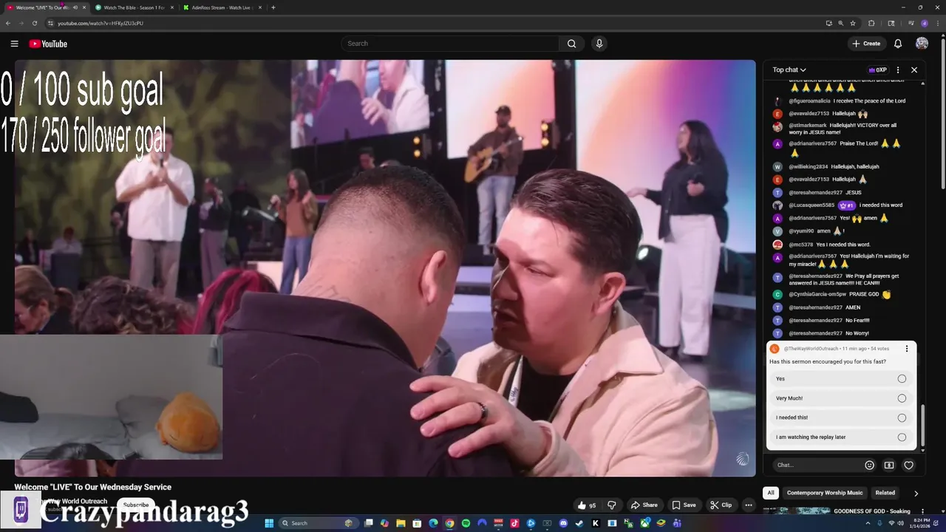Click @CynthiaGarcia-om5pw 'PRAISE GOD' message
This screenshot has width=946, height=532.
(x=833, y=294)
